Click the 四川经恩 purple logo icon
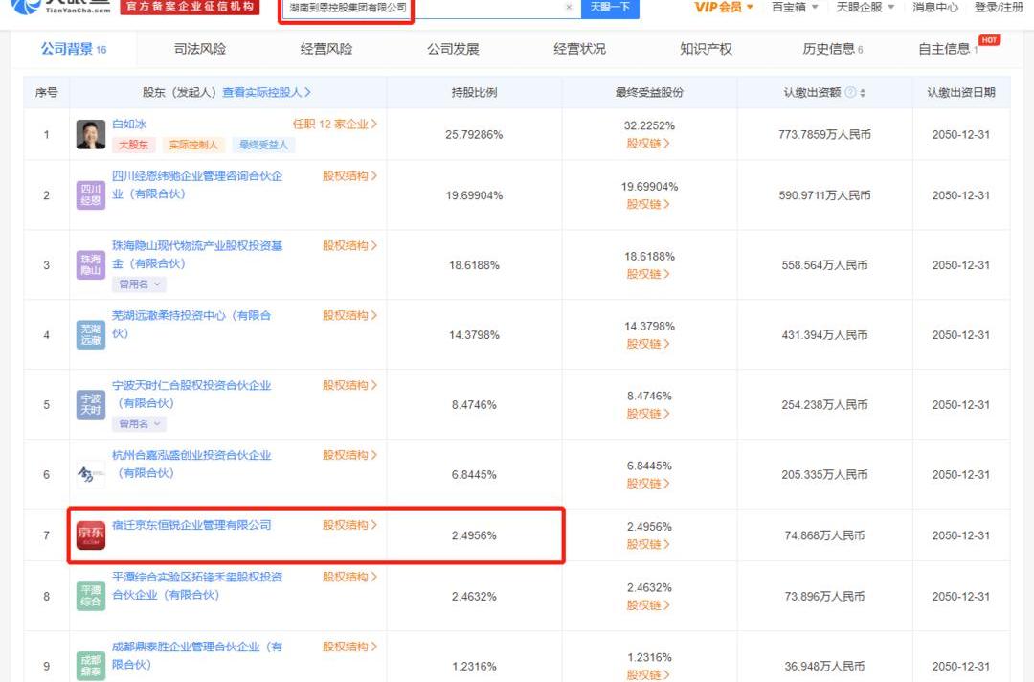The image size is (1034, 682). [90, 195]
